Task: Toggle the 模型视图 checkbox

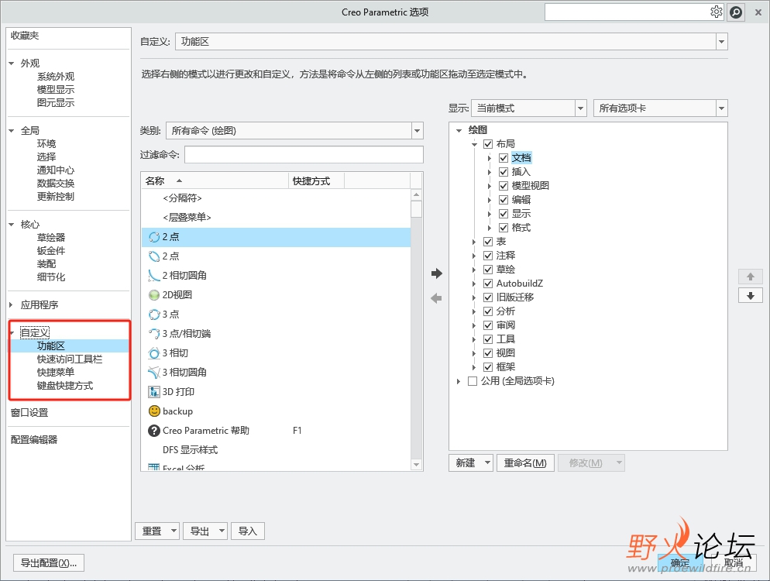Action: (504, 186)
